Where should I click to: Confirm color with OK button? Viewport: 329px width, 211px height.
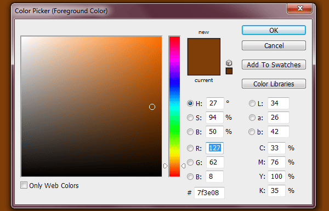coord(274,30)
